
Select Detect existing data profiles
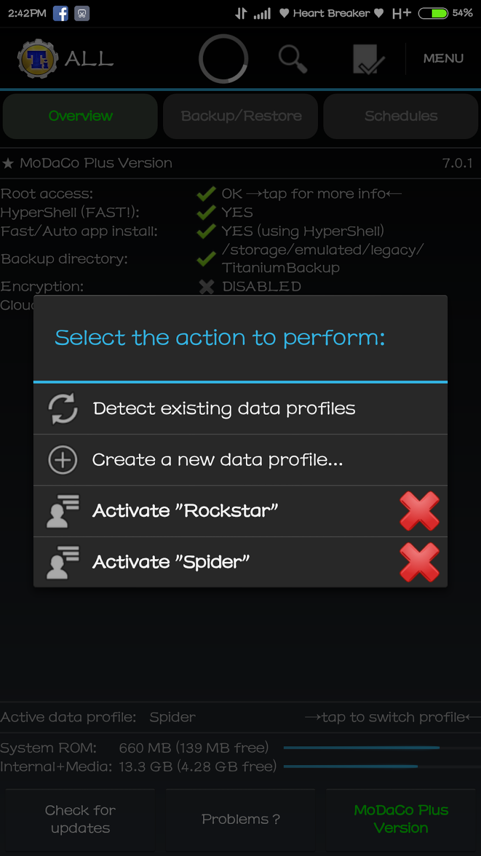[241, 409]
